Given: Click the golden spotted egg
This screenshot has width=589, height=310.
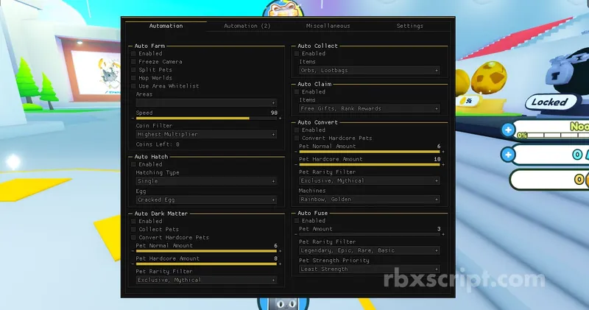Looking at the screenshot, I should point(489,78).
